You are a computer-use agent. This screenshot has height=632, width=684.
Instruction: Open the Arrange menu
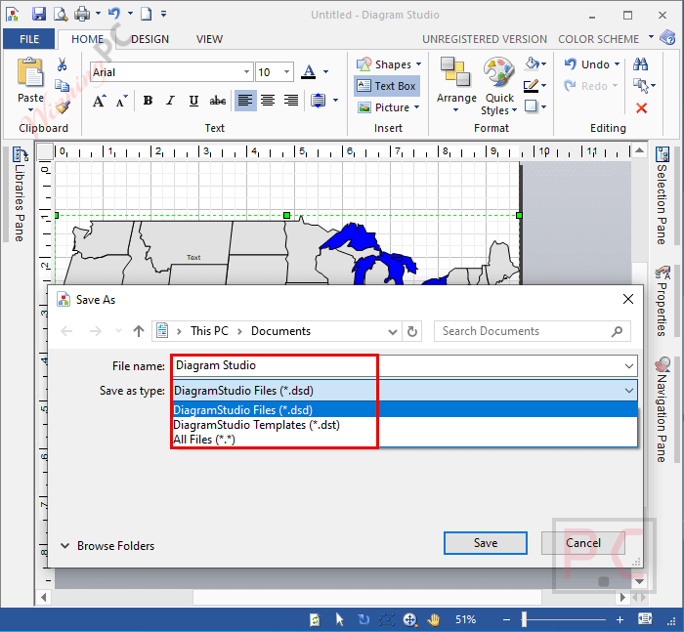pyautogui.click(x=456, y=85)
